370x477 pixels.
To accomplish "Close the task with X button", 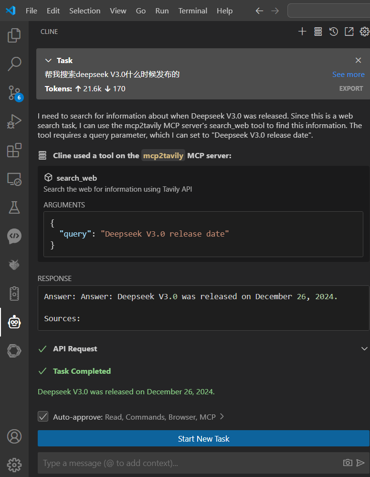I will [x=358, y=60].
